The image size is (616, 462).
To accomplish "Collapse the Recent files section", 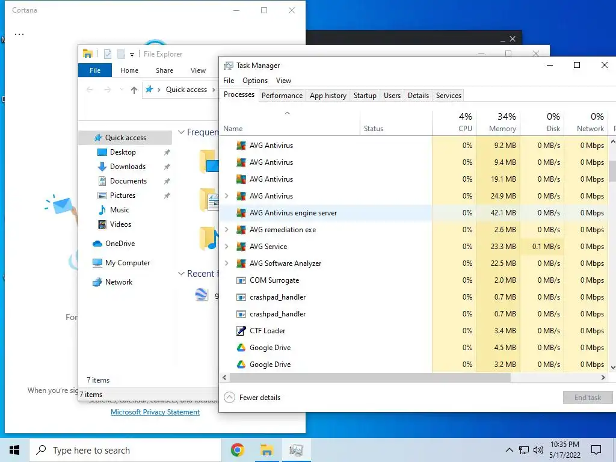I will point(181,274).
